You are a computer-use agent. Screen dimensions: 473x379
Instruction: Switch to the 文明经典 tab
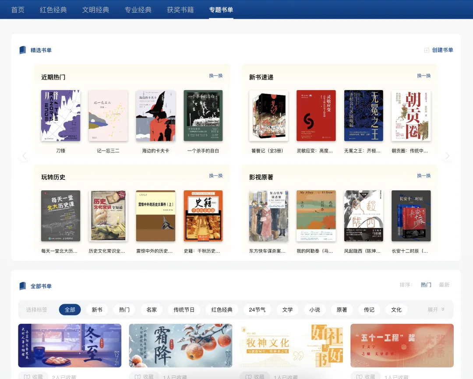point(95,10)
